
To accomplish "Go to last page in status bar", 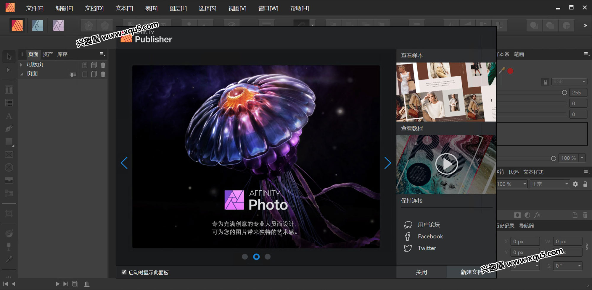I will pos(66,284).
